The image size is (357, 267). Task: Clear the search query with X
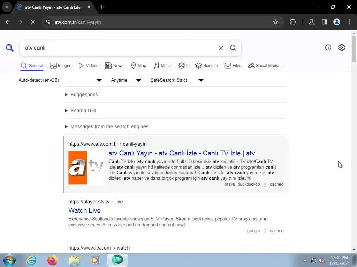coord(221,48)
